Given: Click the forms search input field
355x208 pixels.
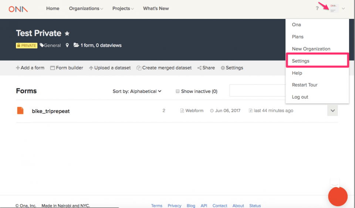Looking at the screenshot, I should click(258, 90).
